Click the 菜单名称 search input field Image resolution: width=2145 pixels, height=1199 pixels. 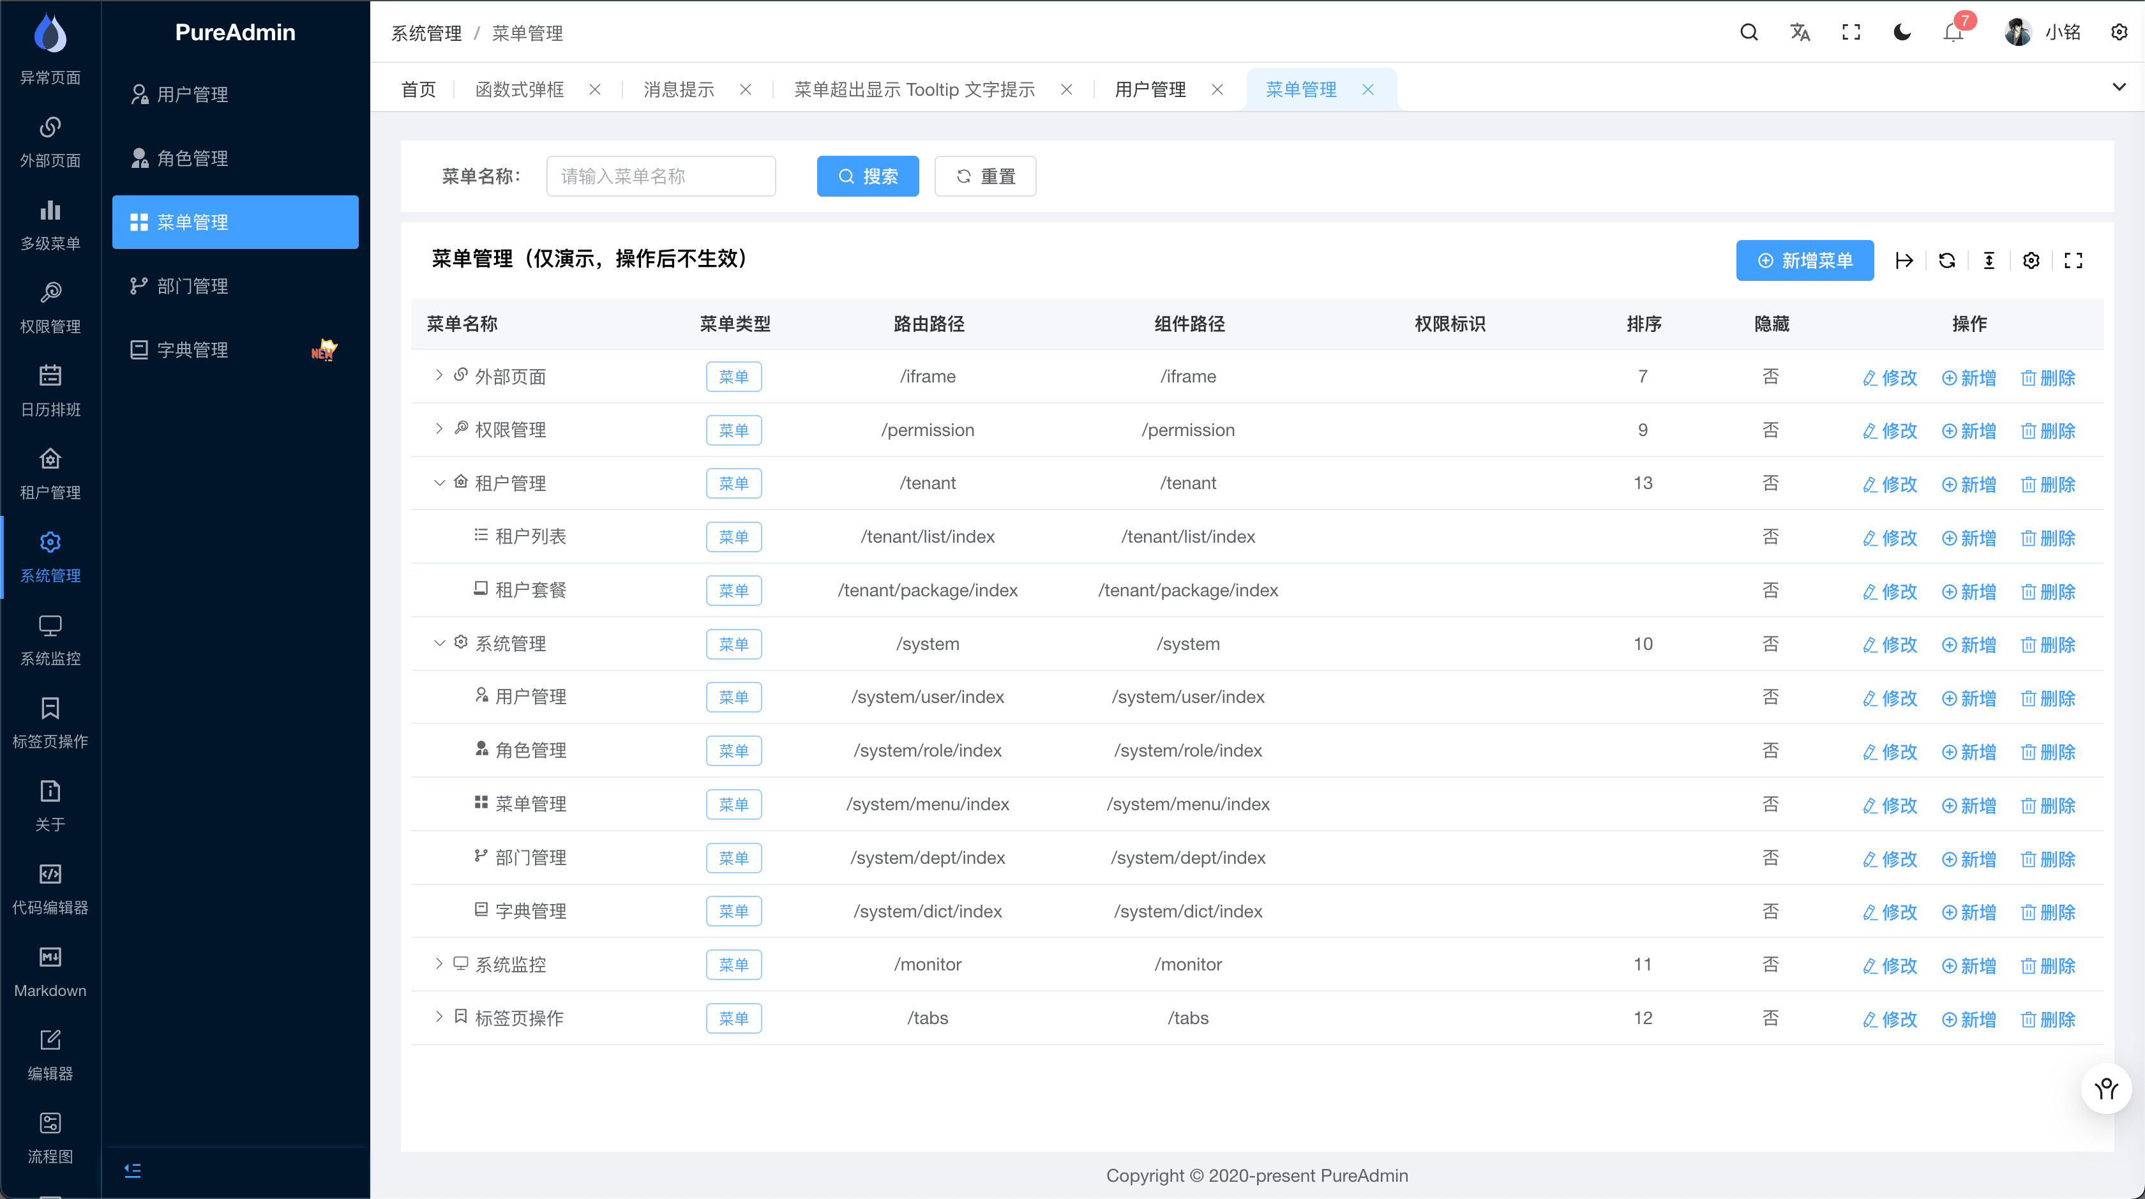pos(660,176)
